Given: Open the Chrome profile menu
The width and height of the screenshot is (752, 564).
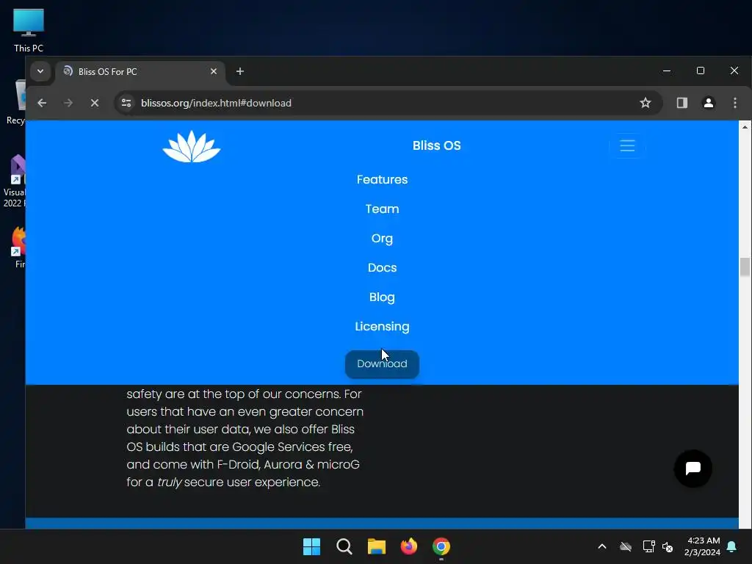Looking at the screenshot, I should [x=708, y=103].
